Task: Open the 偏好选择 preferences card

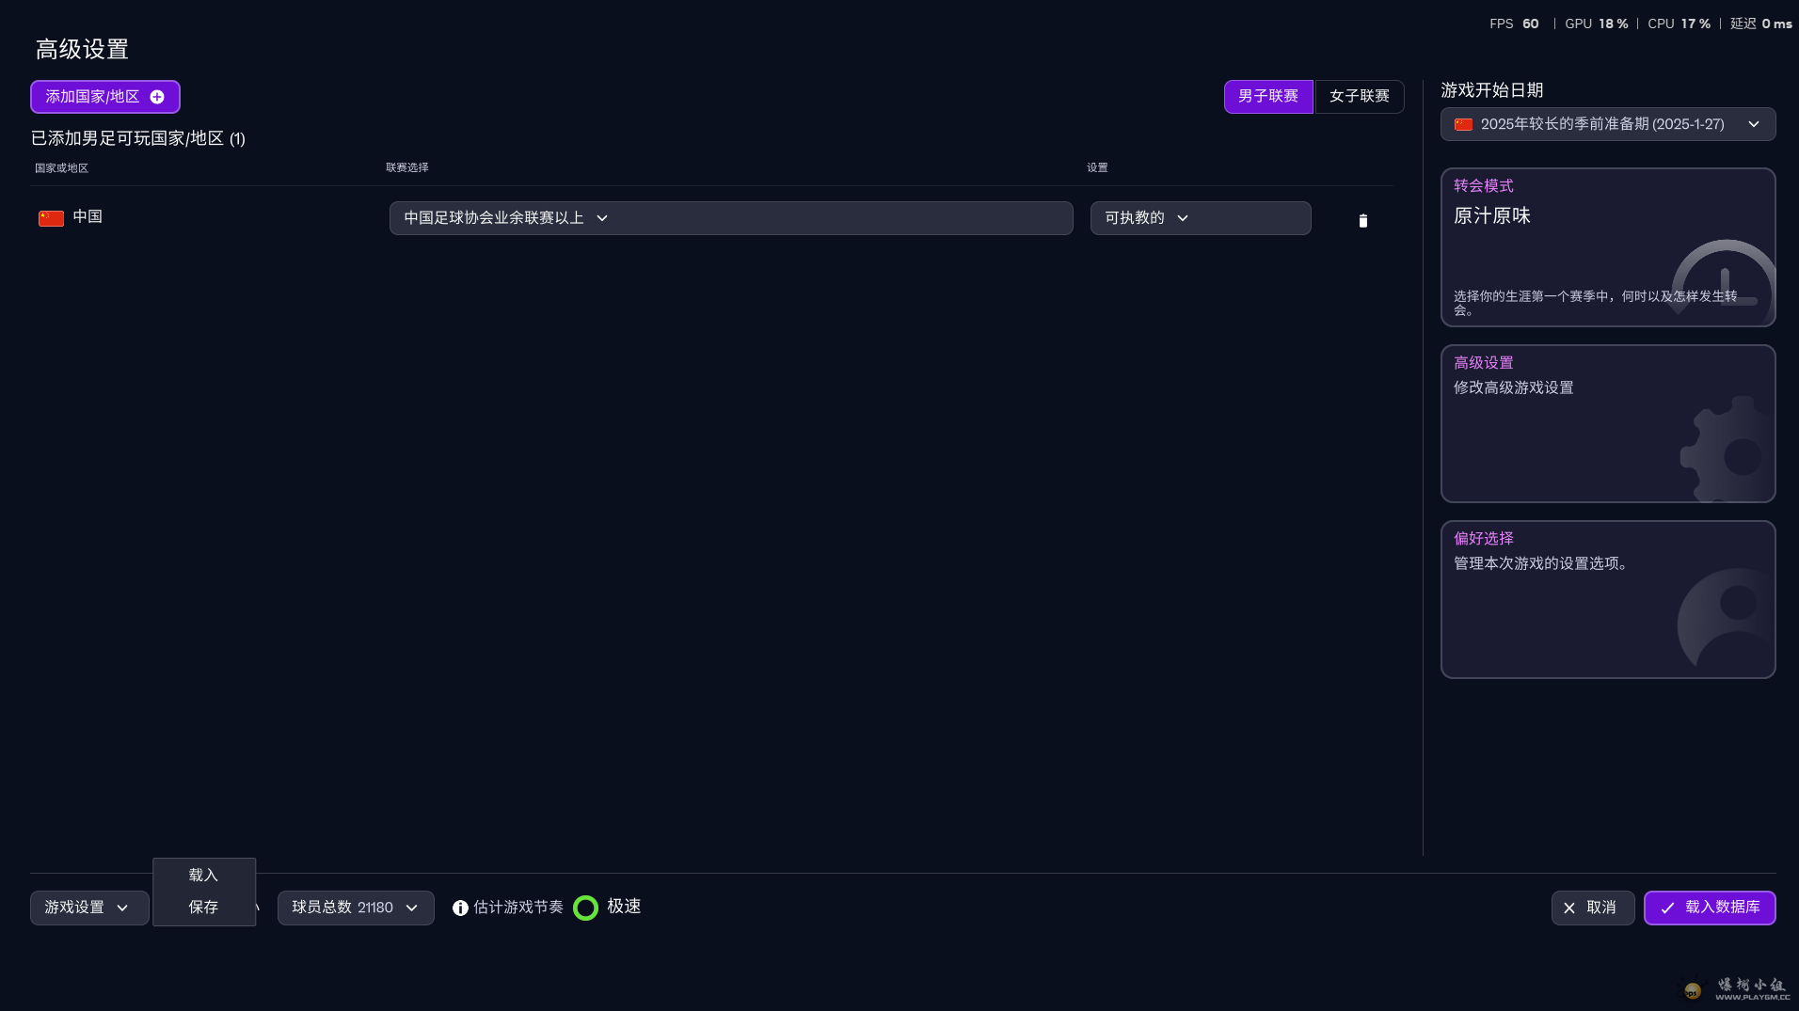Action: pos(1608,599)
